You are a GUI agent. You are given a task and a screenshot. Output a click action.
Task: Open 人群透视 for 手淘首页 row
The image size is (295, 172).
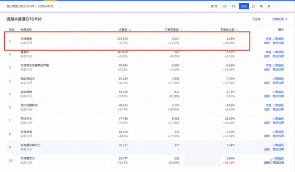[278, 159]
